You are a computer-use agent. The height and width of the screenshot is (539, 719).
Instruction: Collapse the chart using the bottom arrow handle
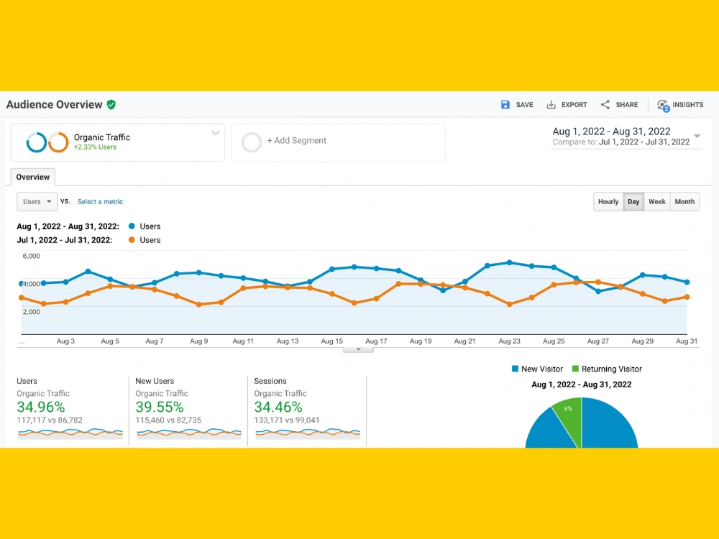pos(358,350)
